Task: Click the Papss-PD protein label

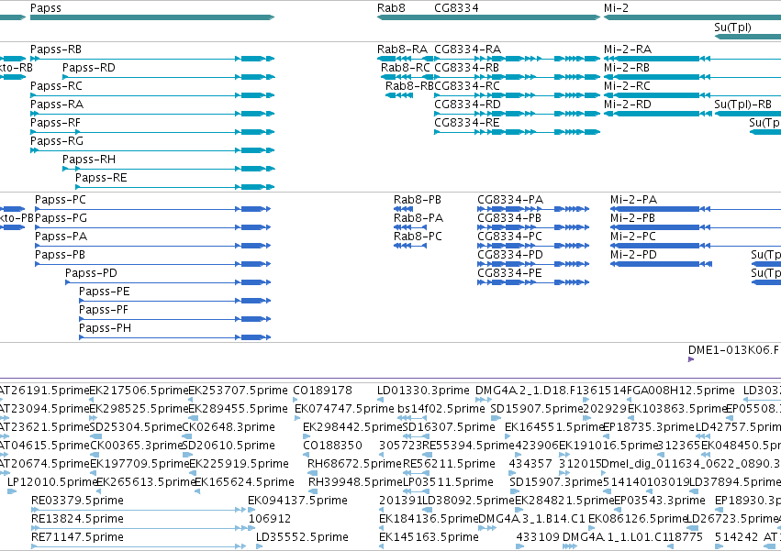Action: tap(91, 274)
